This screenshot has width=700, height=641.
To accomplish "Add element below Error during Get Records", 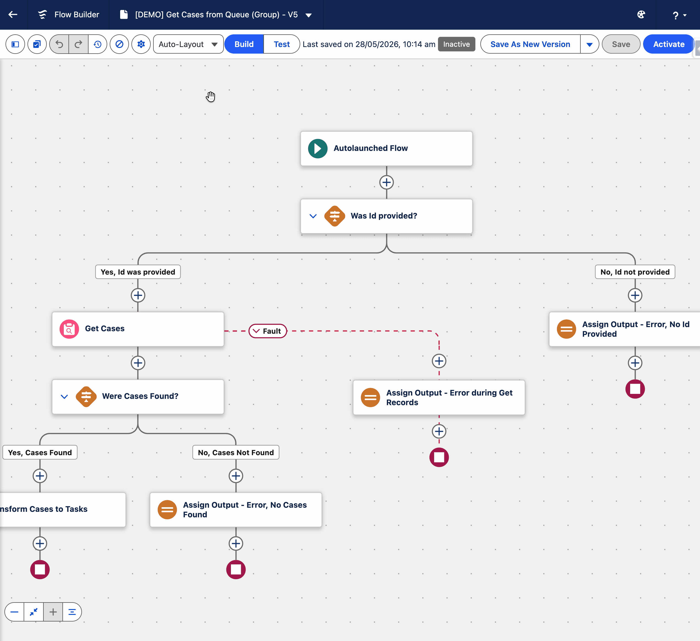I will (439, 431).
